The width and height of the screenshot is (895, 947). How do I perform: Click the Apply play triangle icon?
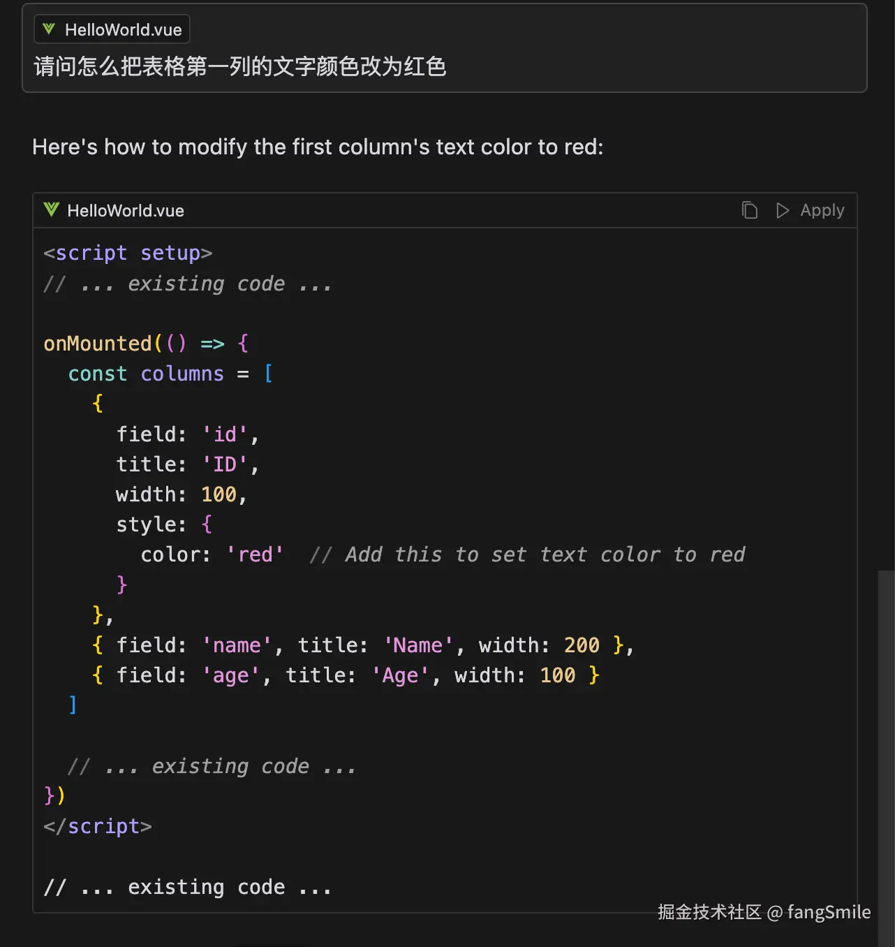(783, 210)
